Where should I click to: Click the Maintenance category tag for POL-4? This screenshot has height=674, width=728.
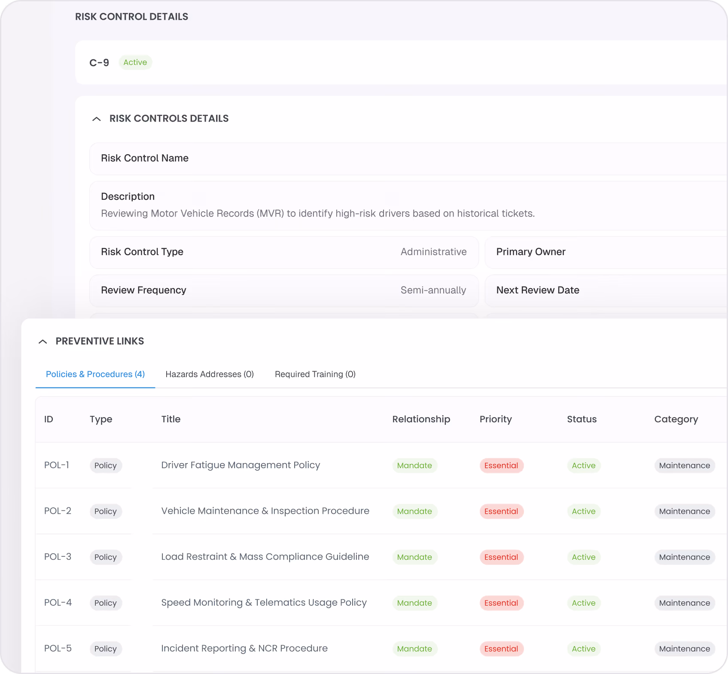coord(685,603)
